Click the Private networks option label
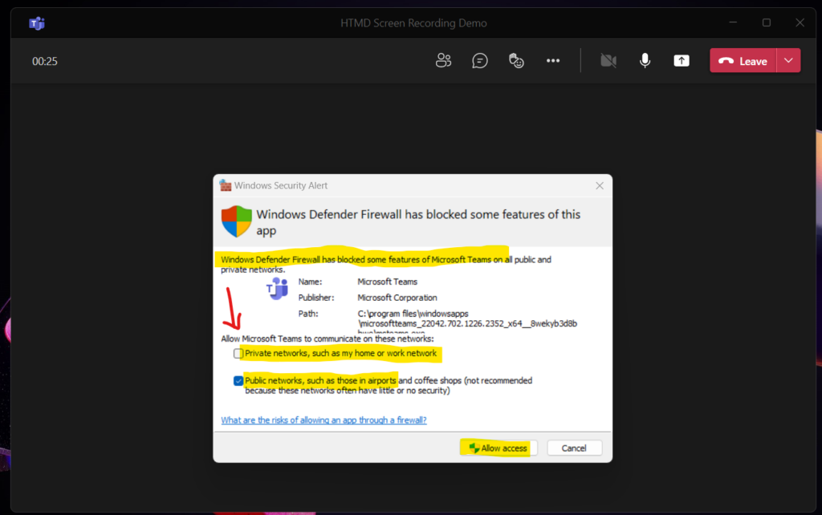822x515 pixels. pos(340,354)
